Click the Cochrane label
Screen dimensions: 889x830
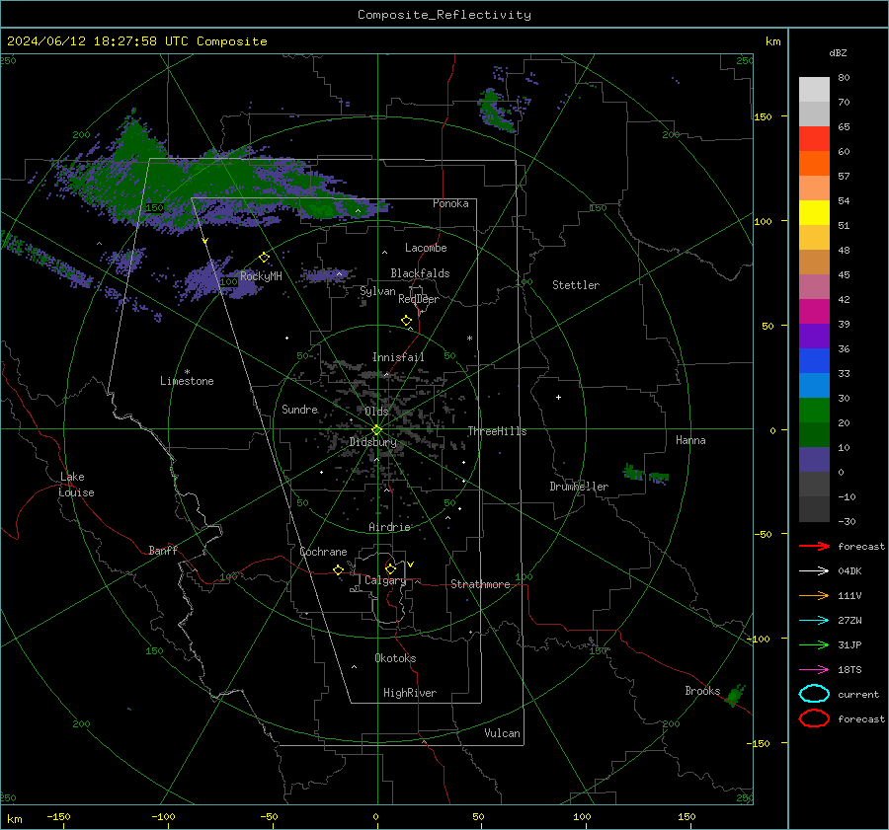click(x=323, y=552)
